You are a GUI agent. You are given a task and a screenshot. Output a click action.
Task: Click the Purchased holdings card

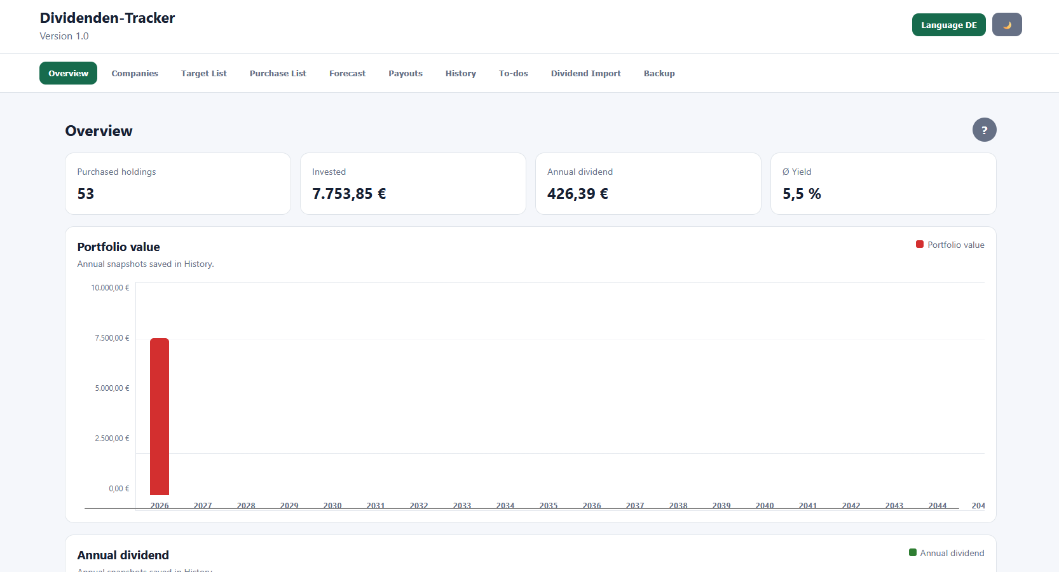tap(178, 184)
